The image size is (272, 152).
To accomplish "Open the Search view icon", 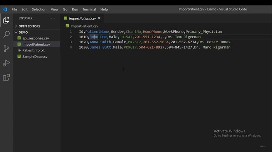I will point(7,34).
